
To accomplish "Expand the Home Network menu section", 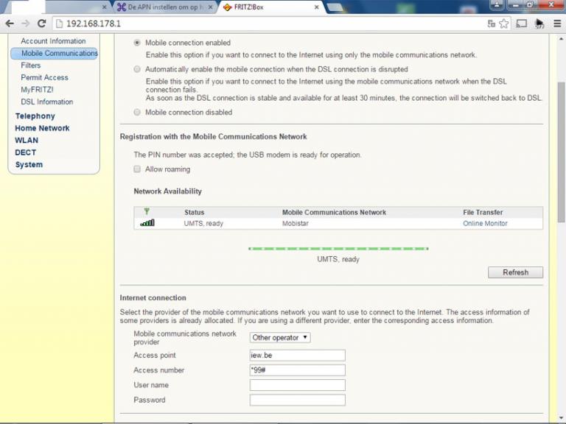I will coord(42,128).
